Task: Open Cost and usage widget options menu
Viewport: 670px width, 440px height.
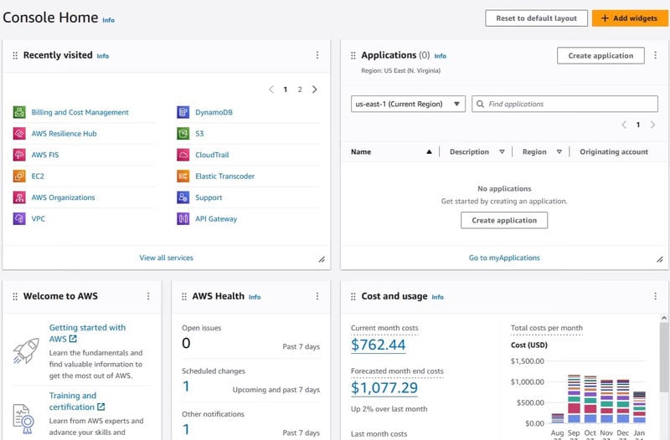Action: [x=655, y=296]
